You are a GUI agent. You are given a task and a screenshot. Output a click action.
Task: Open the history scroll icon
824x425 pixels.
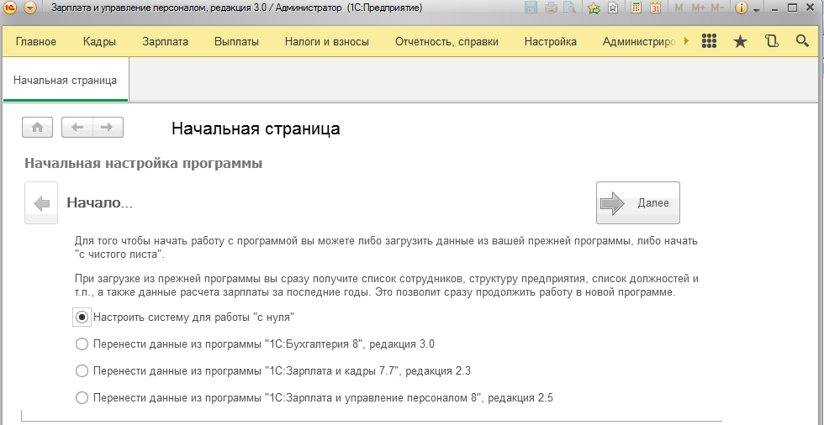[x=772, y=41]
